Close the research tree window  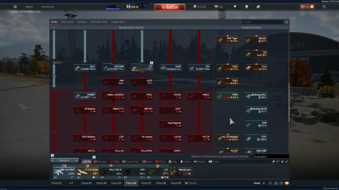287,22
